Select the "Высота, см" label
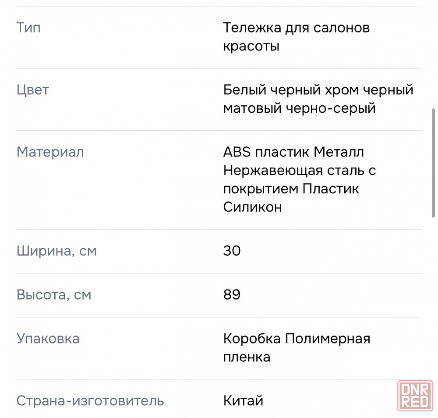 [x=54, y=294]
